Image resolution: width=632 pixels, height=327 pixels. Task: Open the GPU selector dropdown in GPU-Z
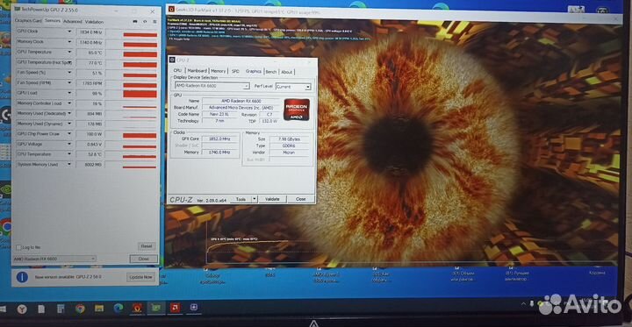[54, 259]
